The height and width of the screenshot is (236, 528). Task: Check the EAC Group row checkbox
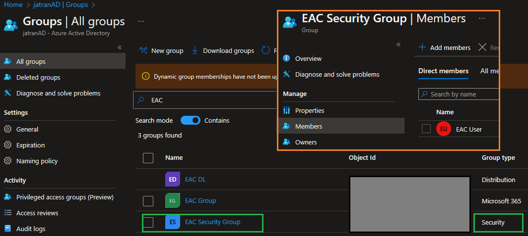click(148, 201)
